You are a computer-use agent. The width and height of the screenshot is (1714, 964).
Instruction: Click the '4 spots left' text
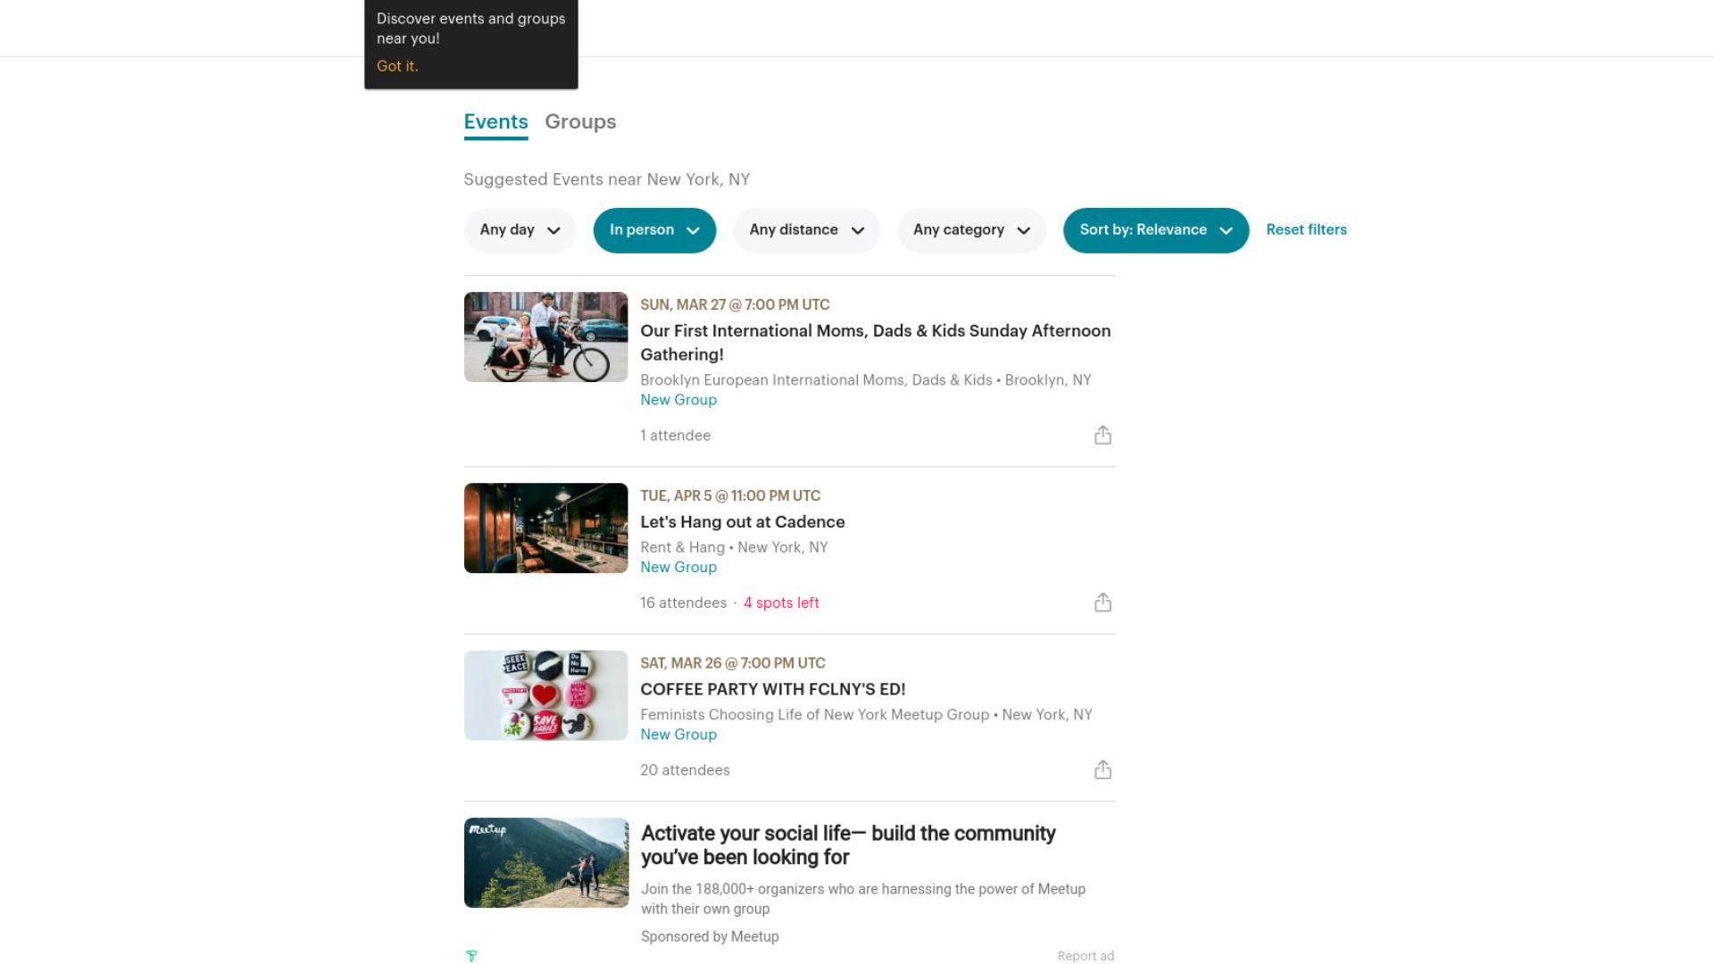781,603
